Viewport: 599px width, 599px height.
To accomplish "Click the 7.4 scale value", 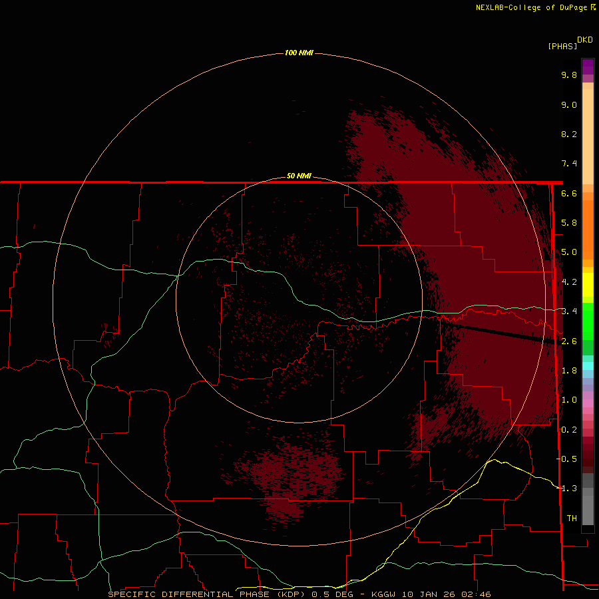I will tap(569, 164).
